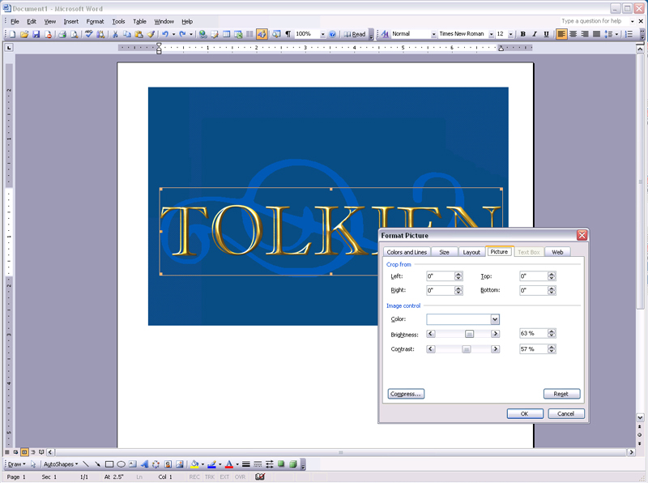Select the Rectangle drawing tool

coord(109,464)
